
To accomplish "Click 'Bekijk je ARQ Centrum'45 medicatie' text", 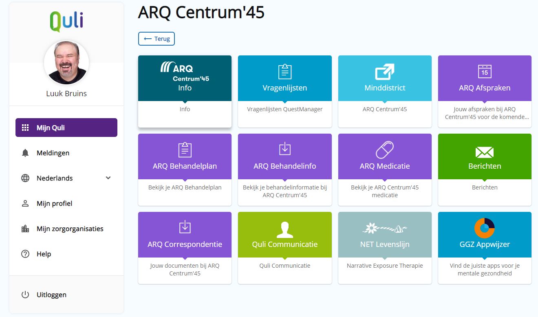I will 385,192.
